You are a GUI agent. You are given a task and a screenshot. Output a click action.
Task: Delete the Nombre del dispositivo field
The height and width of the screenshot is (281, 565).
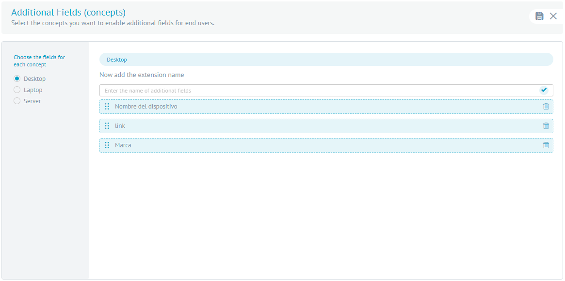(x=546, y=106)
